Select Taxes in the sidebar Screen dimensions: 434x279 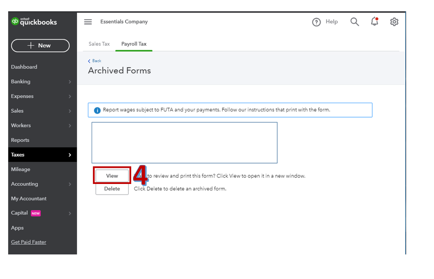pos(18,155)
